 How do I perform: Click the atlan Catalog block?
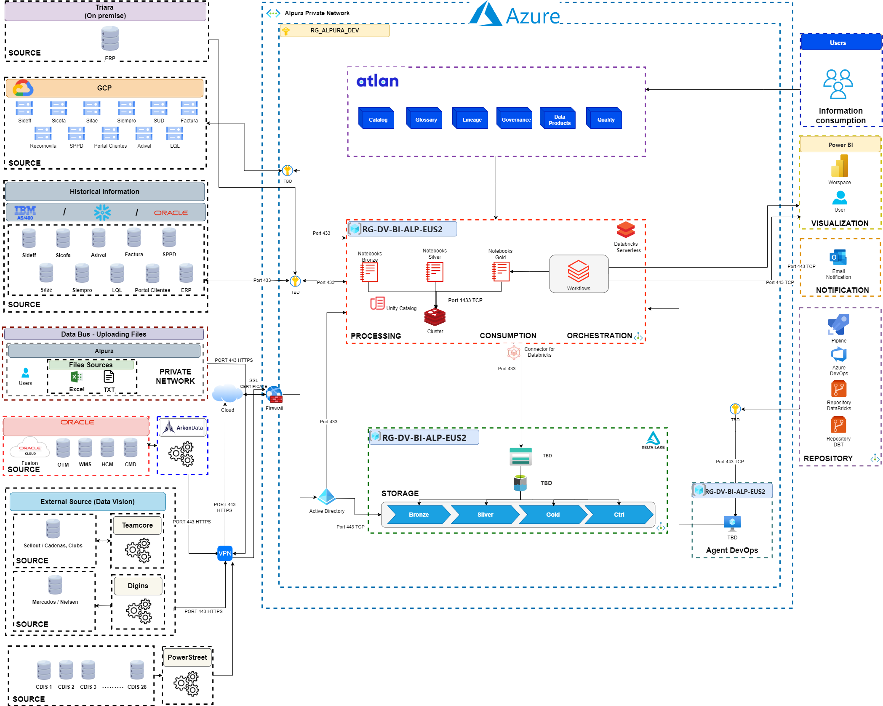coord(376,118)
